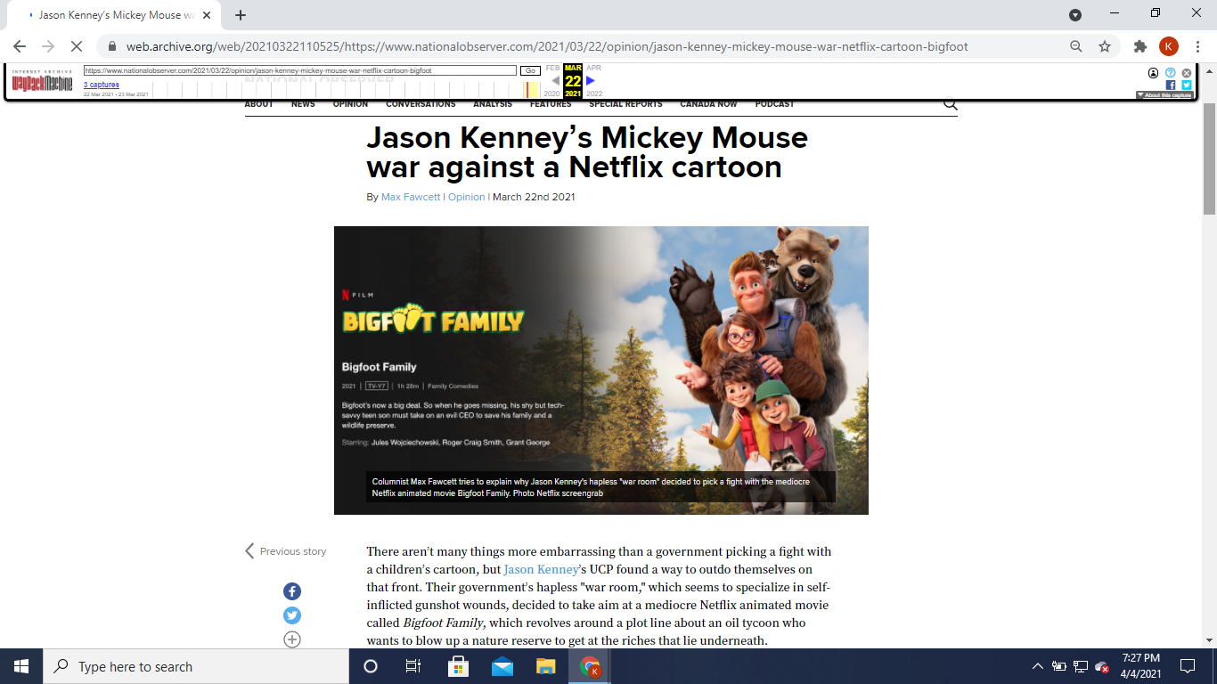Open the Wayback Machine help icon
Image resolution: width=1217 pixels, height=684 pixels.
(x=1170, y=73)
